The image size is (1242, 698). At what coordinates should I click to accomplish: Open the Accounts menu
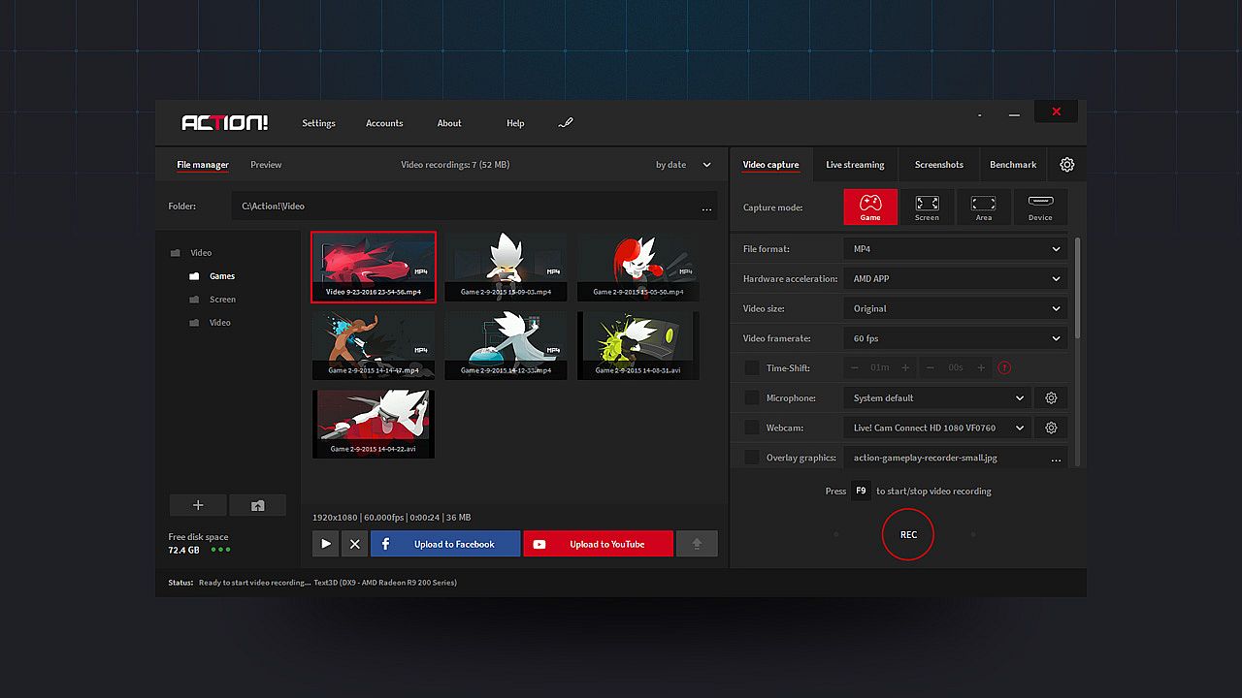point(384,123)
